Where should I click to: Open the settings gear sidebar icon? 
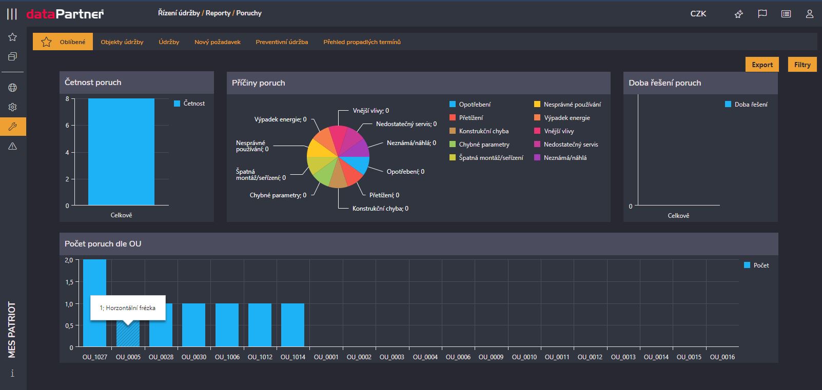13,107
